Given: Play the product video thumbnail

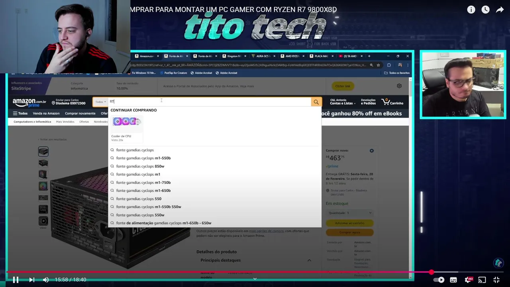Looking at the screenshot, I should coord(43,221).
